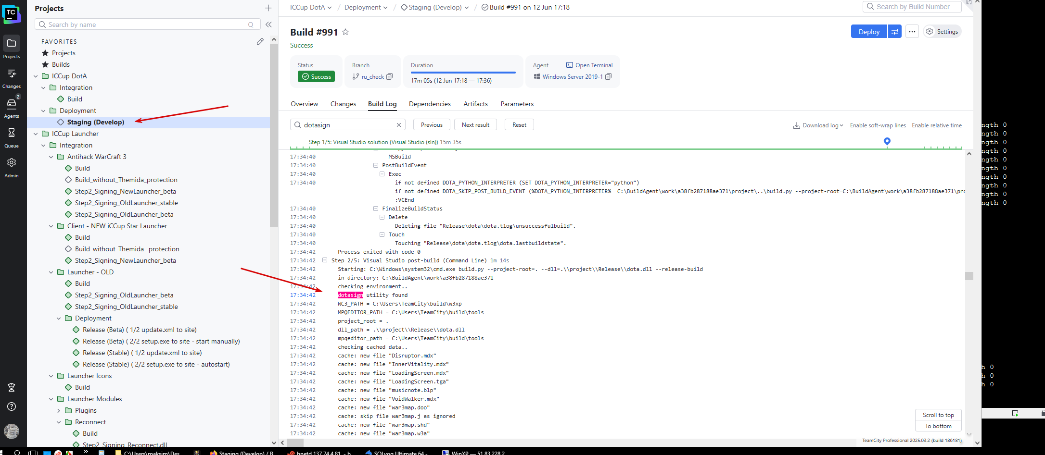Screen dimensions: 1045x455
Task: Switch to WinXP remote taskbar window
Action: 474,453
